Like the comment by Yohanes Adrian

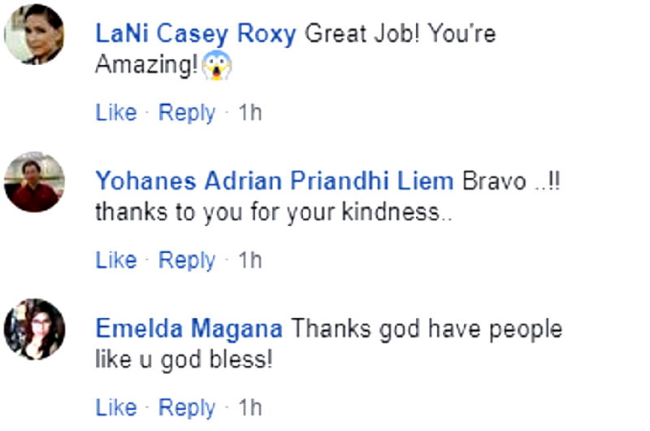(115, 260)
